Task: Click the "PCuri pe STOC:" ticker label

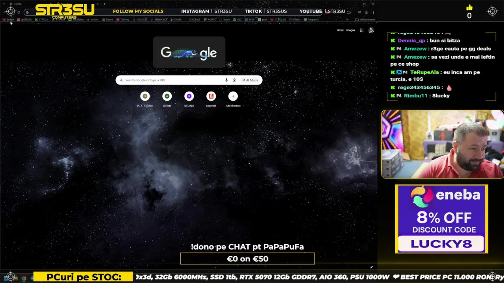Action: pyautogui.click(x=83, y=277)
